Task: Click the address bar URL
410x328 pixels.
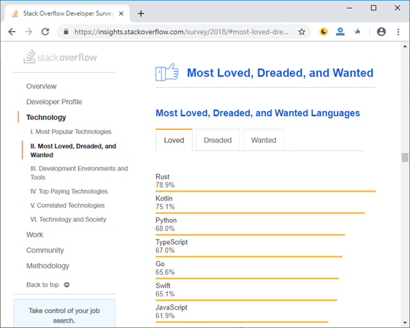Action: [181, 32]
